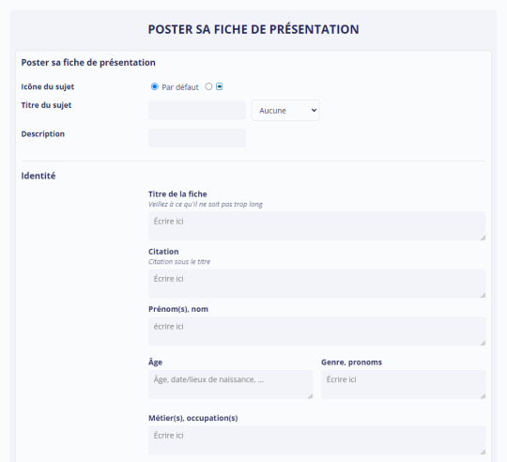
Task: Click the small arrow topic icon
Action: pyautogui.click(x=219, y=86)
